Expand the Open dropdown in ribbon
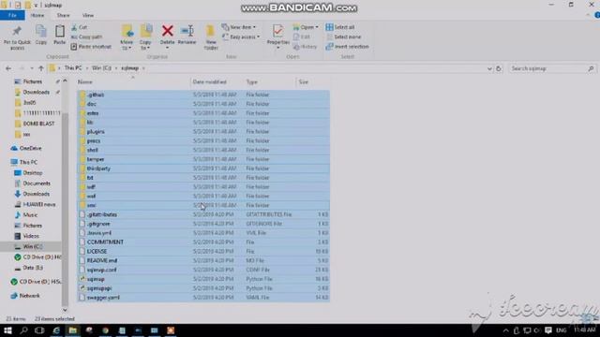Viewport: 600px width, 337px height. click(306, 27)
